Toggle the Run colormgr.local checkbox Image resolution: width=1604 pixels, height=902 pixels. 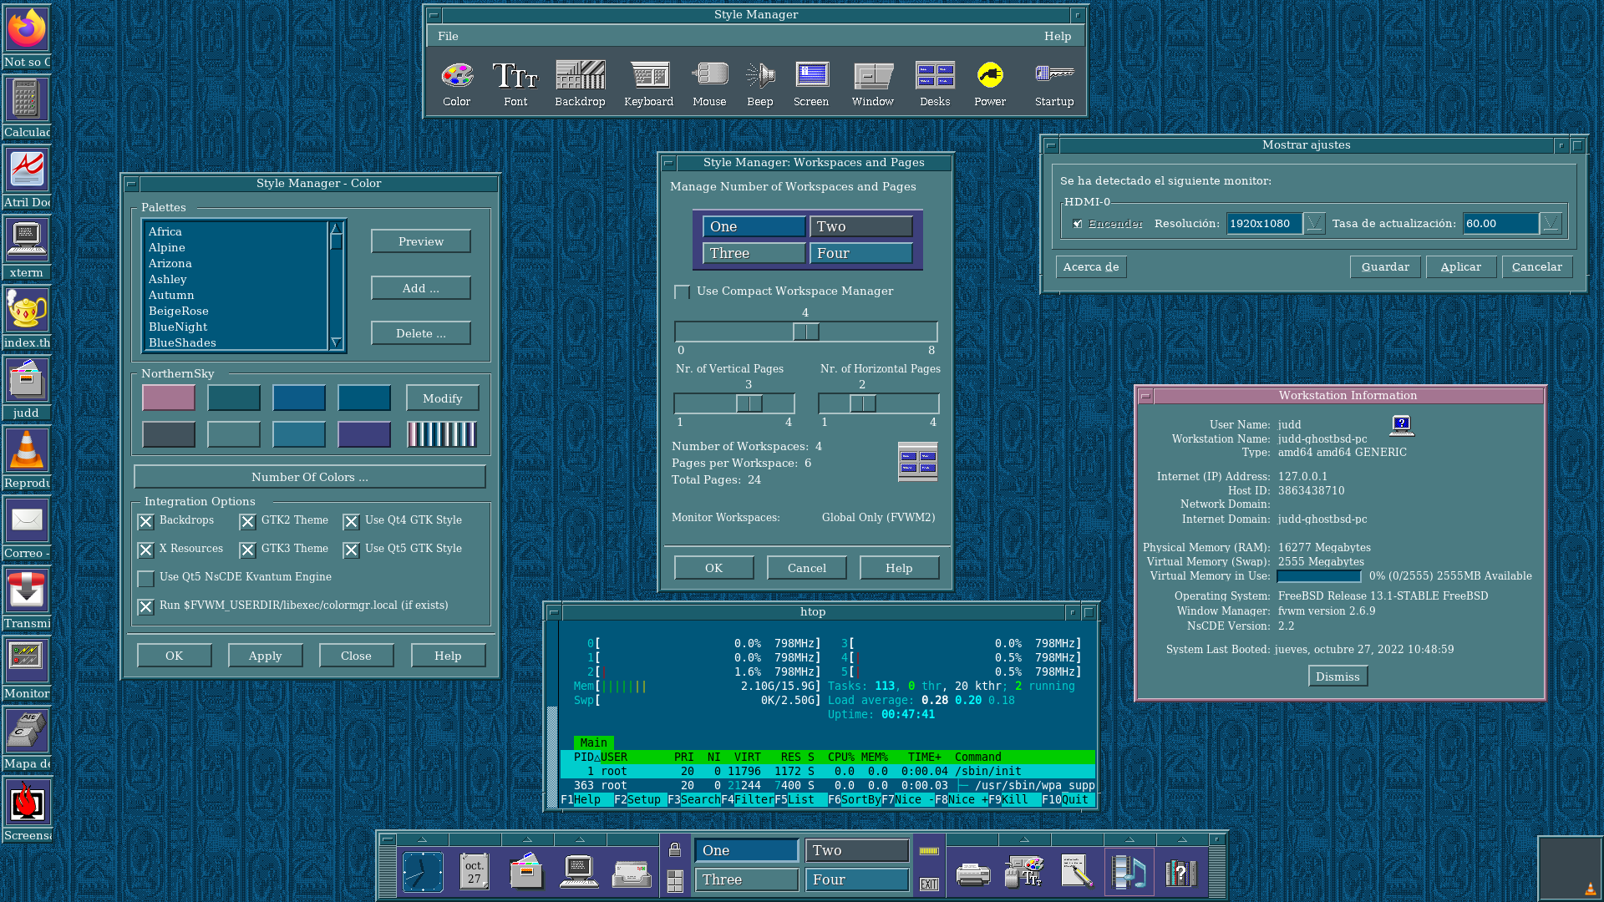tap(146, 607)
